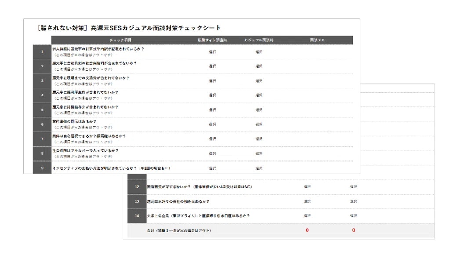This screenshot has width=457, height=259.
Task: Open row 14 大手上場企業 selection dropdown
Action: point(308,215)
